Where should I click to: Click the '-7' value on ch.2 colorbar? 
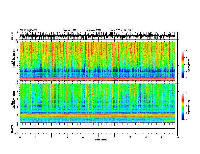click(x=186, y=120)
